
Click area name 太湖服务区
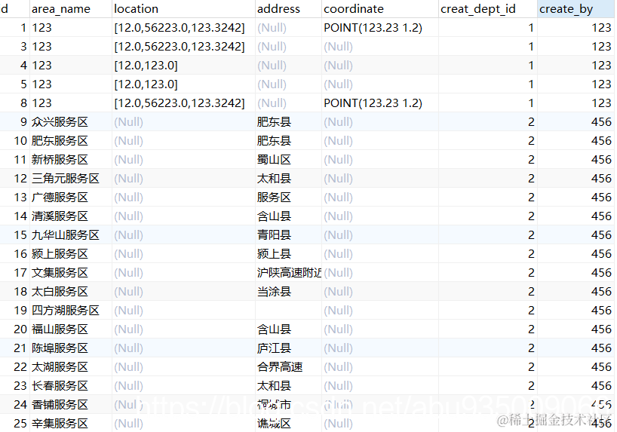click(x=60, y=367)
